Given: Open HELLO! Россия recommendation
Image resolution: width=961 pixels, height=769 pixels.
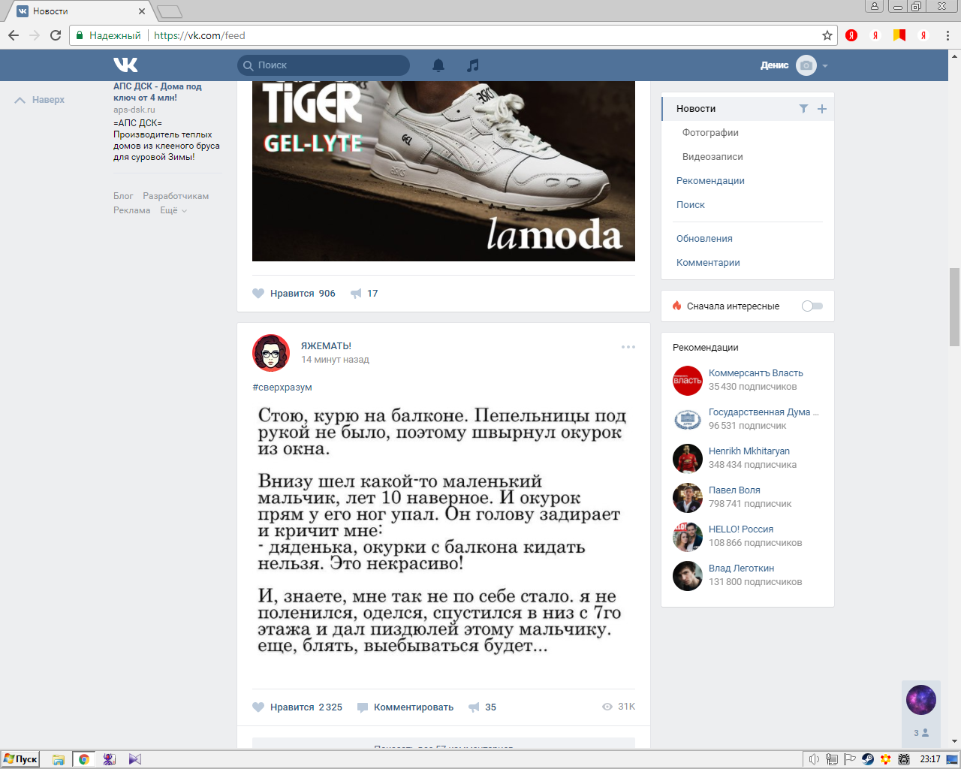Looking at the screenshot, I should pos(741,529).
